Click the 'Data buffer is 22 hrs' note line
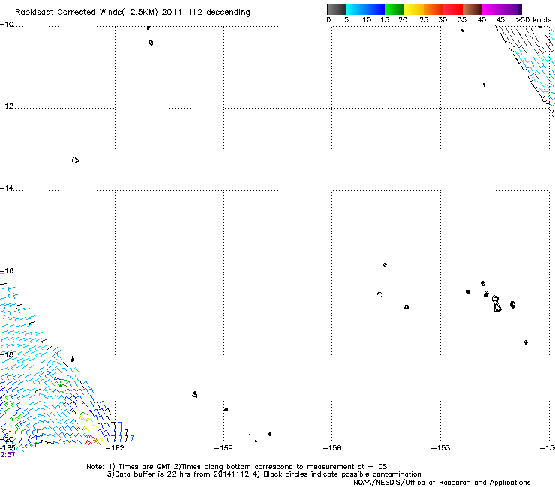 [x=264, y=474]
